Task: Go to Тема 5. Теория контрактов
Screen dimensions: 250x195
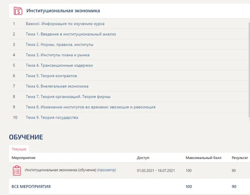Action: [51, 75]
